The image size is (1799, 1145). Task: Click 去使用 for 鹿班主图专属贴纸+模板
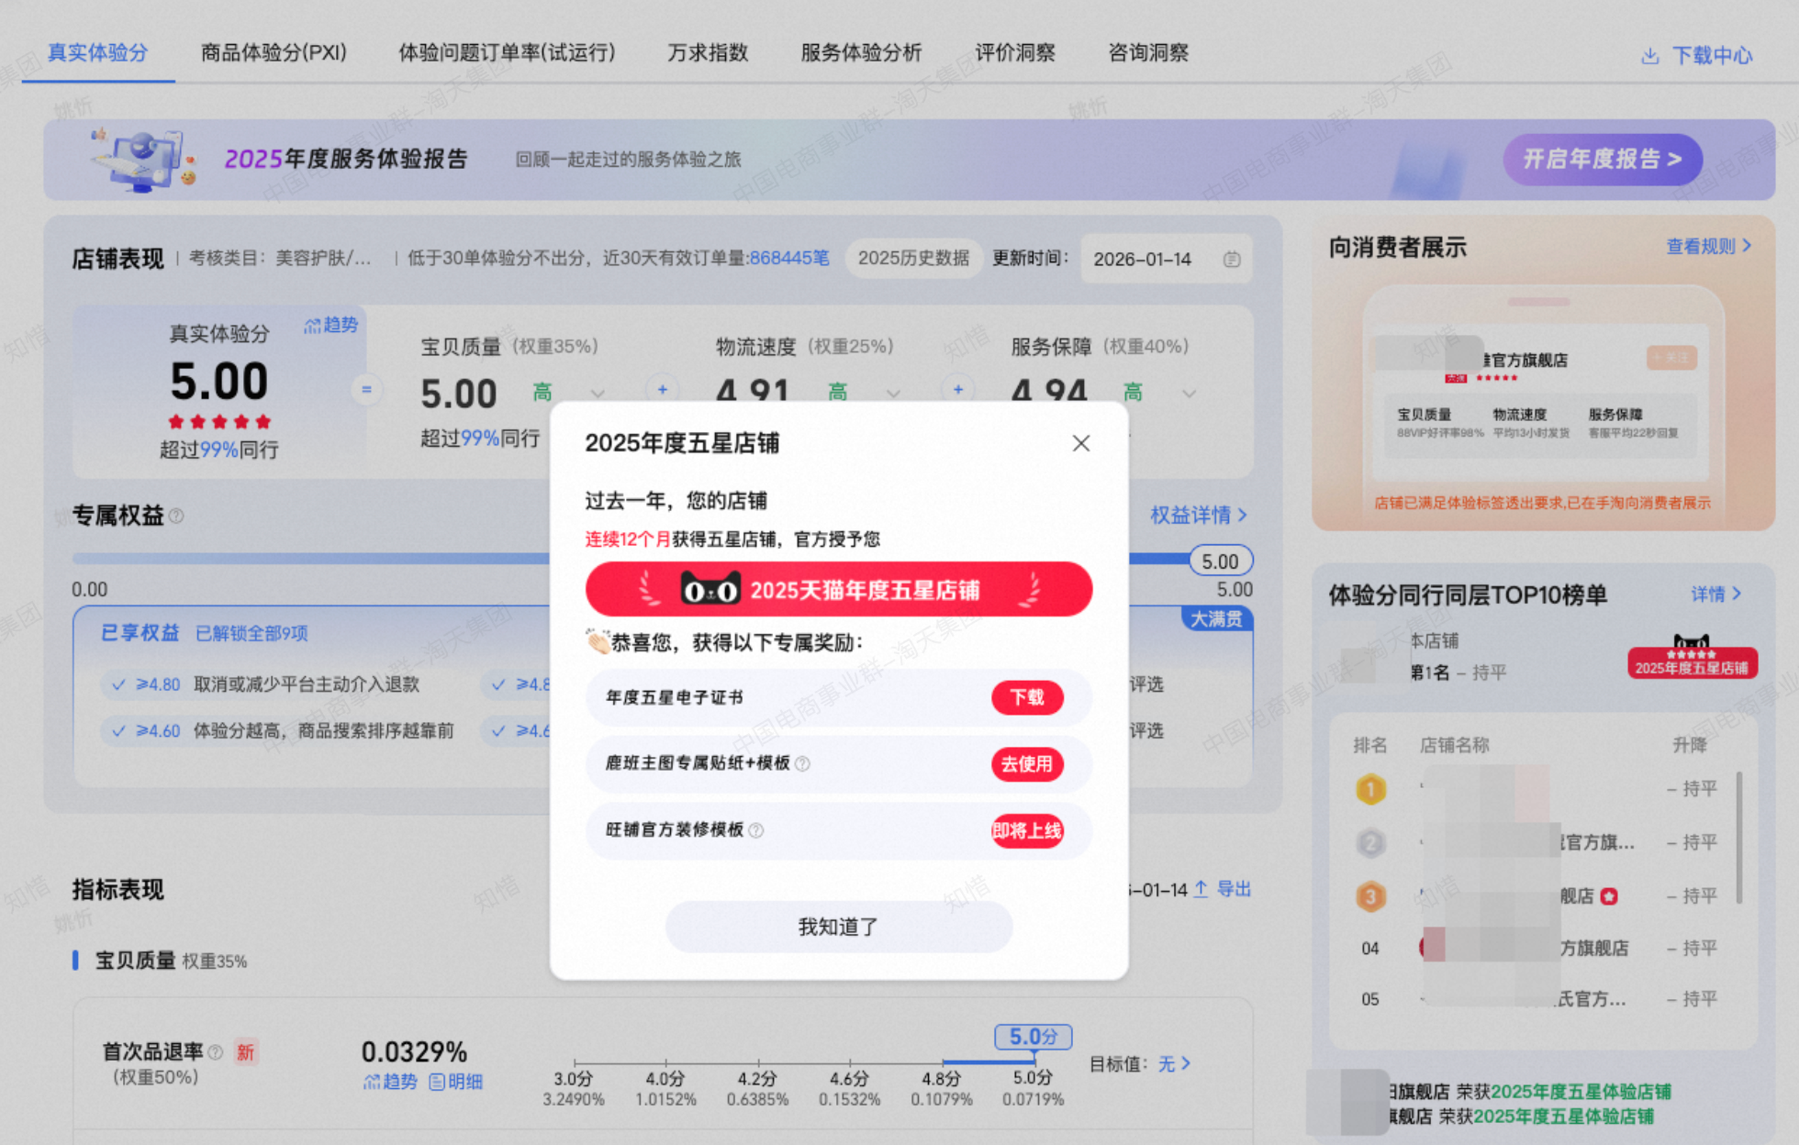pyautogui.click(x=1027, y=763)
